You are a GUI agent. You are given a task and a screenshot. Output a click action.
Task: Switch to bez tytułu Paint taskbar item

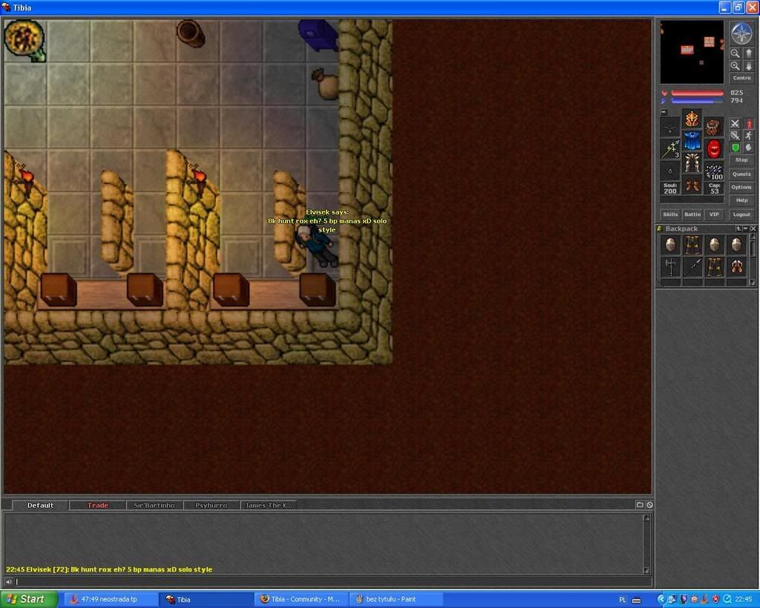click(396, 599)
